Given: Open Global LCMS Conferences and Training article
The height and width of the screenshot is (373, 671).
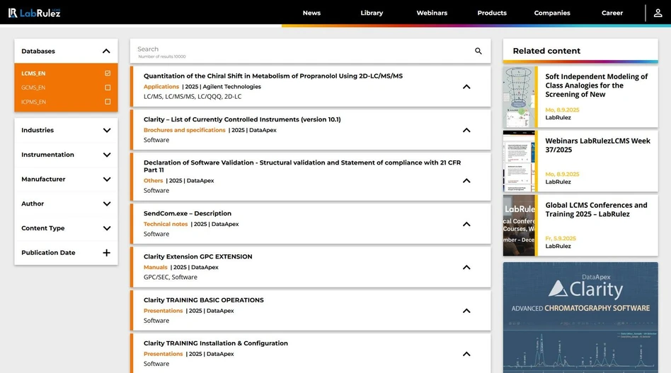Looking at the screenshot, I should tap(596, 209).
